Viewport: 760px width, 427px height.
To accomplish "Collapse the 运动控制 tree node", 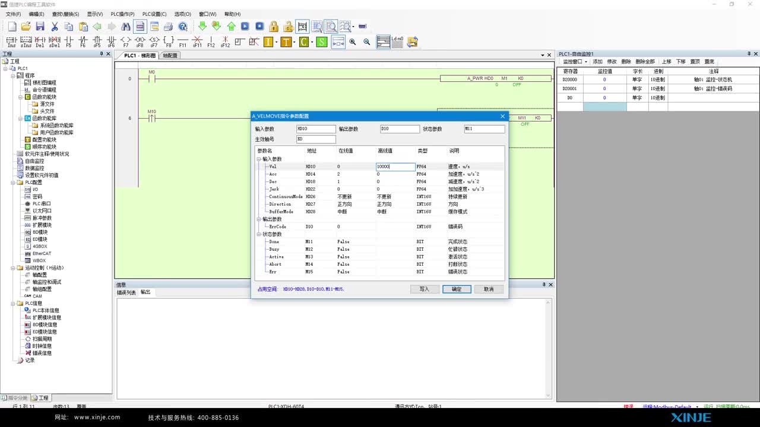I will pos(12,267).
